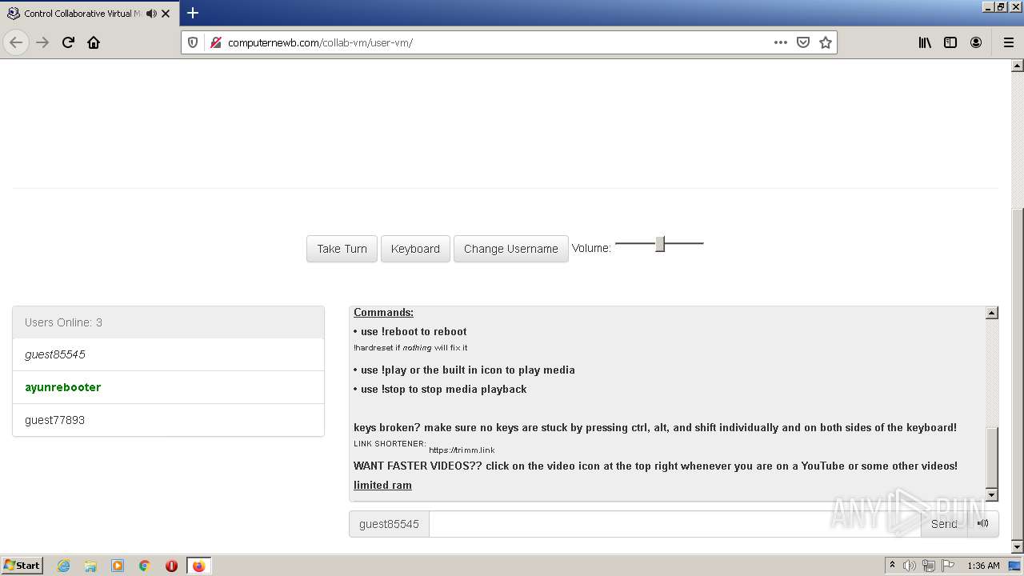Screen dimensions: 1024x576
Task: Launch Google Chrome from taskbar
Action: coord(145,566)
